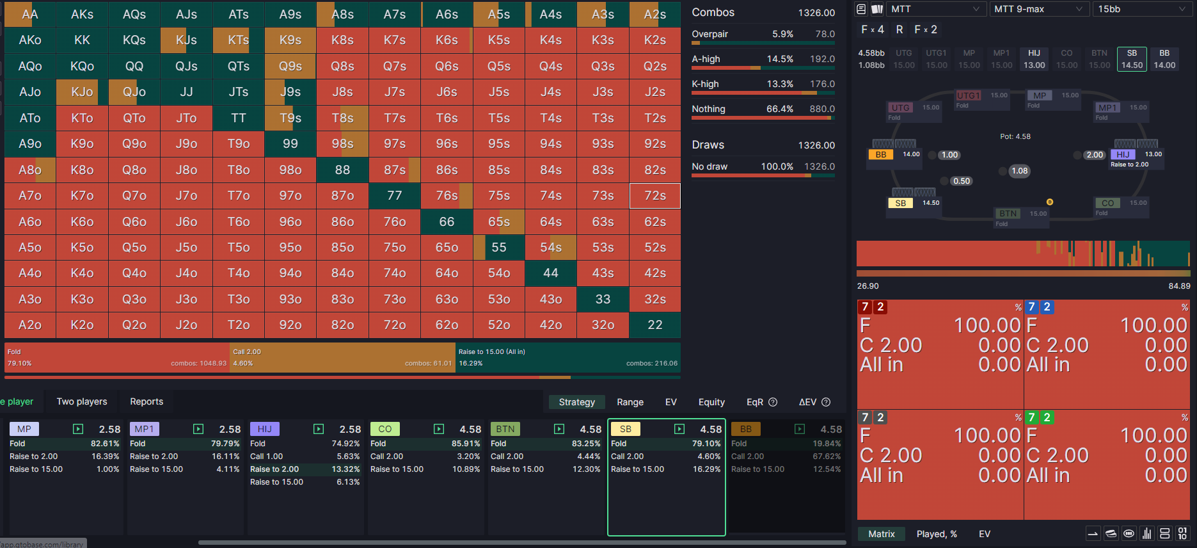1197x548 pixels.
Task: Click Raise to 2.00 row in HIJ card
Action: click(x=305, y=469)
